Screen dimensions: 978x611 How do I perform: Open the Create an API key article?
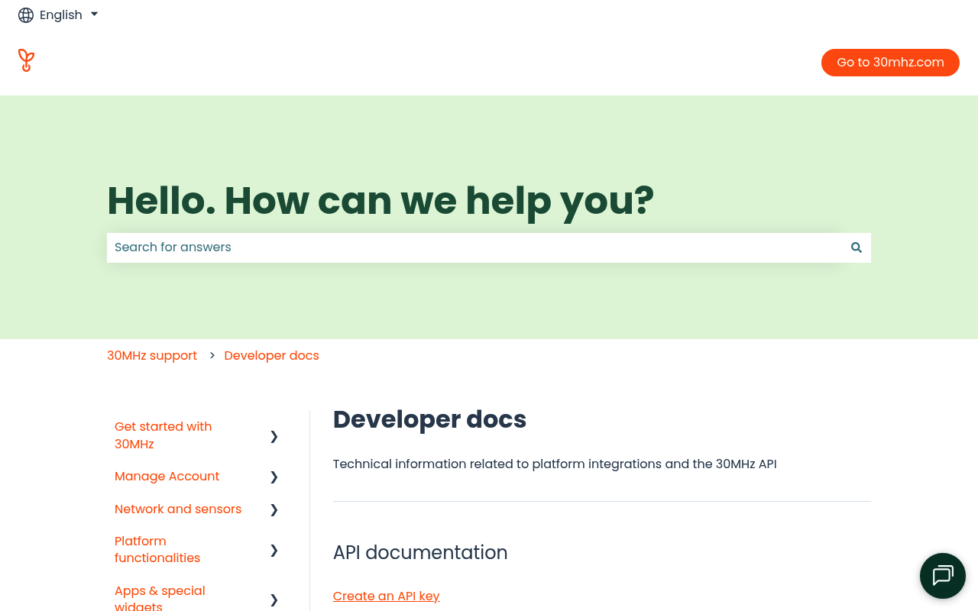coord(387,596)
